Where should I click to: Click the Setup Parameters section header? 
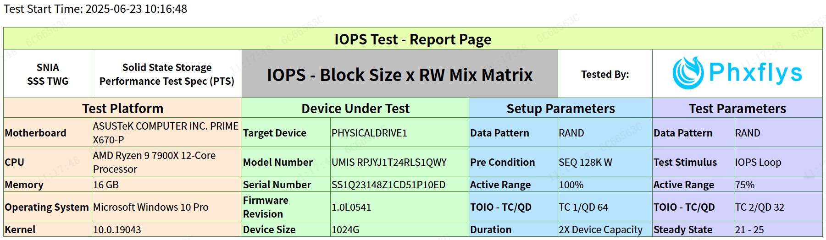(560, 109)
